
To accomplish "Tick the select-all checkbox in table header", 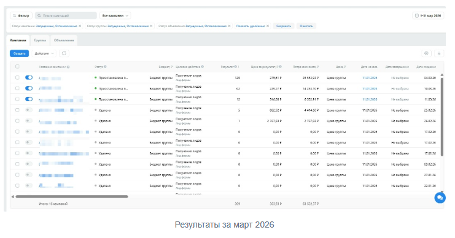I will [x=17, y=67].
